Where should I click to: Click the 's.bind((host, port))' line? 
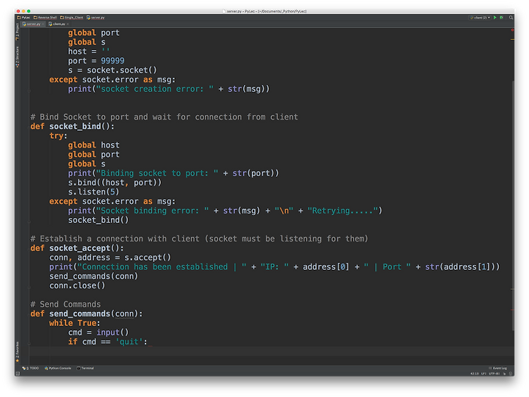(115, 183)
